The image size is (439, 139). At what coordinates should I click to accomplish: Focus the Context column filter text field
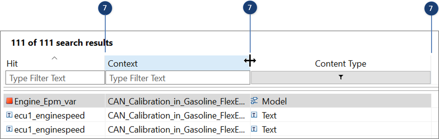click(177, 78)
